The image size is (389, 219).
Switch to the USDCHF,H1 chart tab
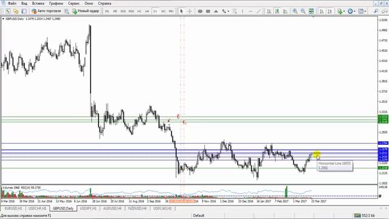(x=38, y=209)
